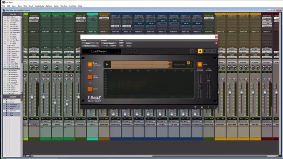Record-enable the trem2 channel
The image size is (283, 159).
pyautogui.click(x=60, y=76)
